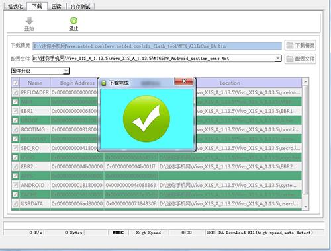The width and height of the screenshot is (331, 251).
Task: Toggle the ANDROID partition checkbox
Action: click(x=15, y=185)
